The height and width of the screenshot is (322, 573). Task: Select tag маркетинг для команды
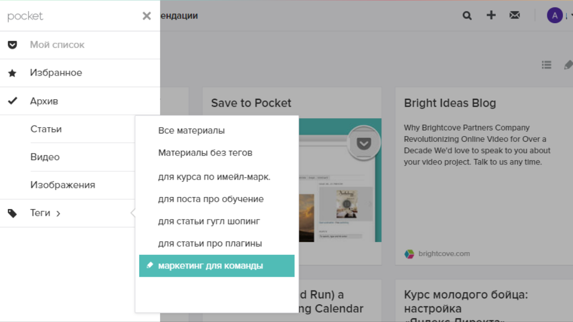click(x=217, y=266)
